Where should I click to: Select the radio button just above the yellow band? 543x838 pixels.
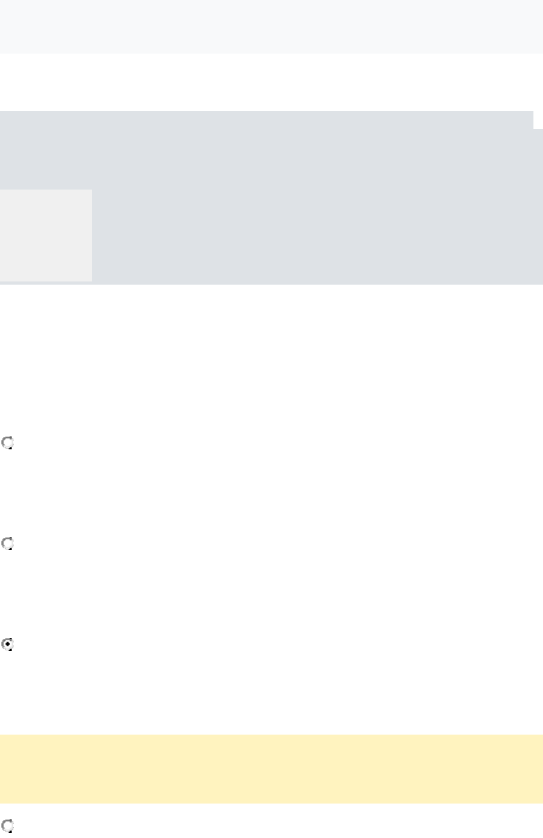pyautogui.click(x=8, y=645)
